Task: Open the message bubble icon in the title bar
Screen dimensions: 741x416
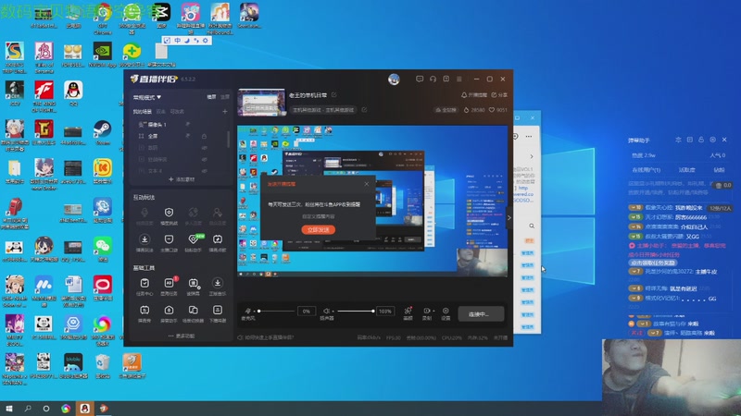Action: (x=420, y=79)
